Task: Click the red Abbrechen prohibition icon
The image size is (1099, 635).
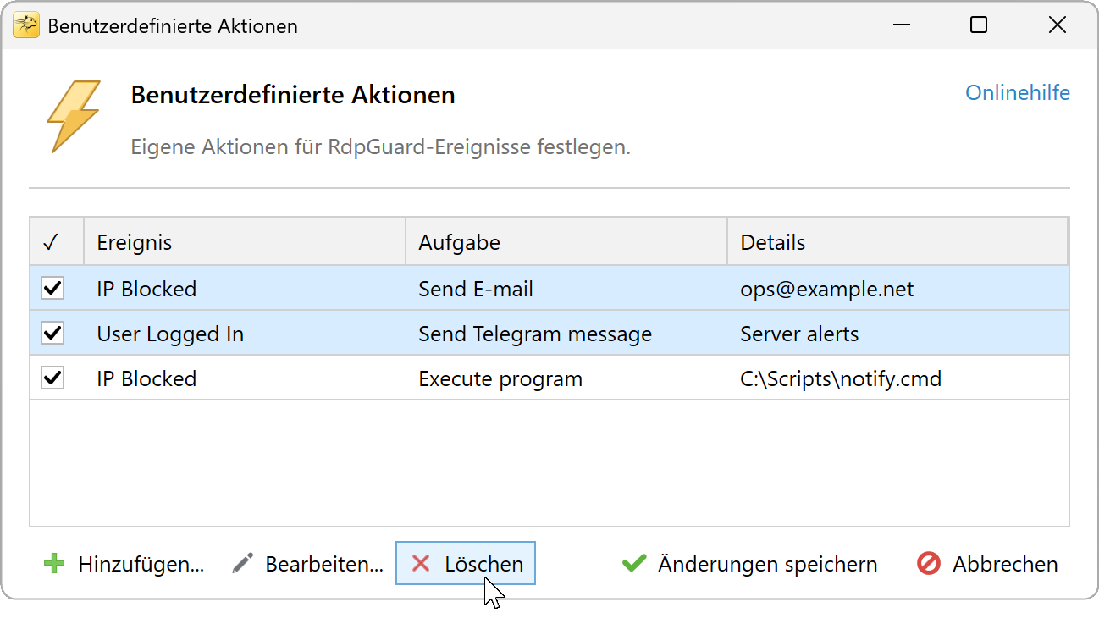Action: [x=929, y=564]
